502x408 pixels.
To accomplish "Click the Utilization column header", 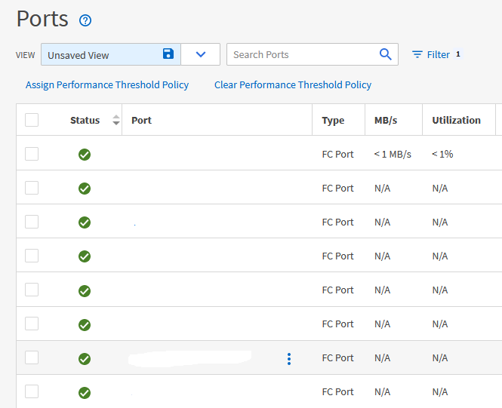I will [x=456, y=120].
